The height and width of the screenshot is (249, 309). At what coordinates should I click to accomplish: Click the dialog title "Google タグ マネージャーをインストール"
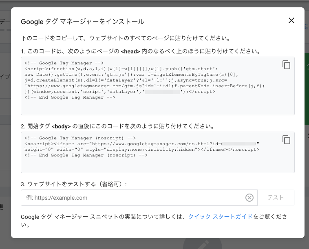tap(82, 22)
